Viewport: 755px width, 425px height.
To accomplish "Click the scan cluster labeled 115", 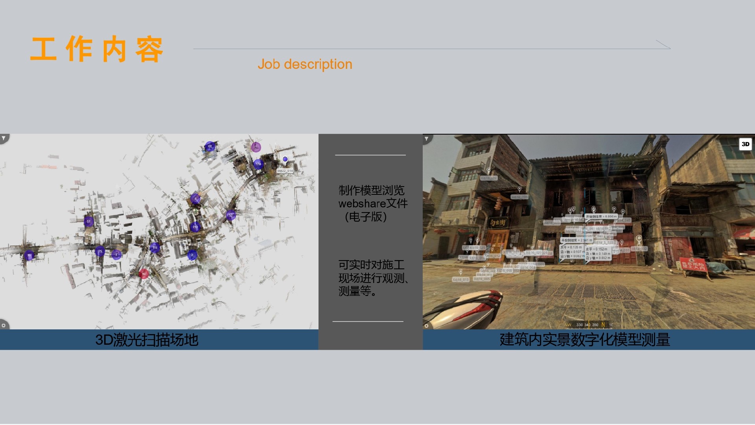I will [x=155, y=248].
